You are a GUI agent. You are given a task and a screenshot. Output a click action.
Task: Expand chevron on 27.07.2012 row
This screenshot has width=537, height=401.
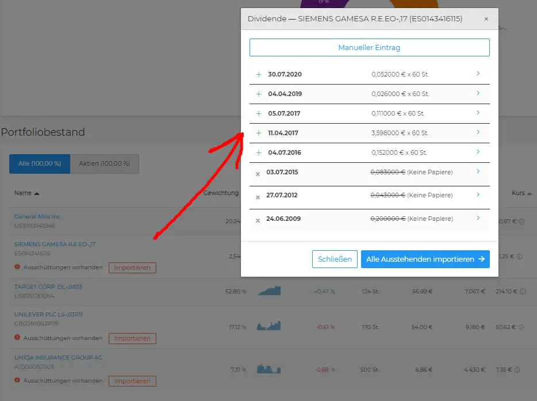[478, 194]
